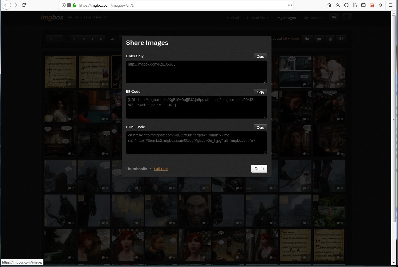
Task: Select None link to deselect images
Action: (294, 39)
